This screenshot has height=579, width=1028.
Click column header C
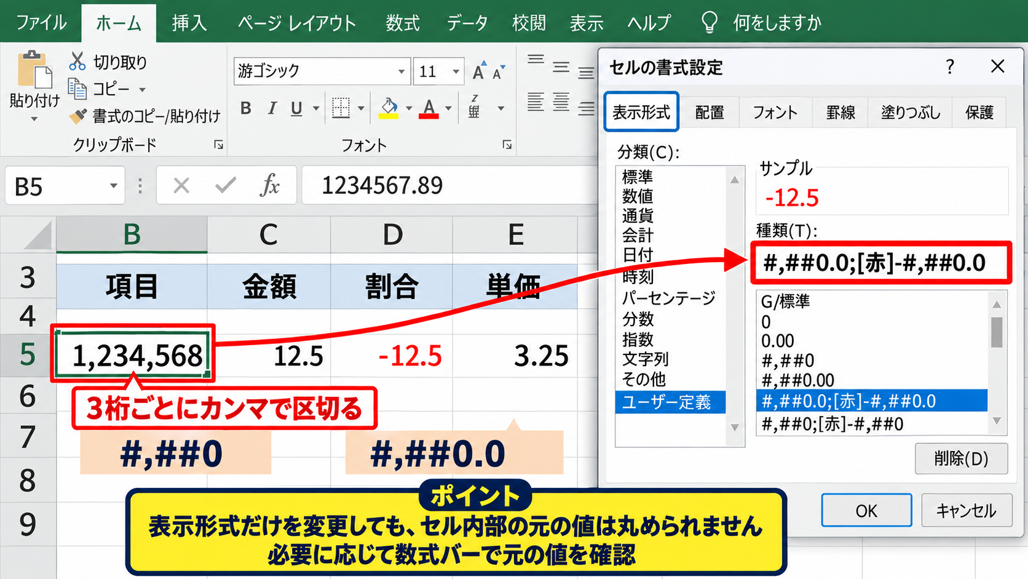[269, 234]
